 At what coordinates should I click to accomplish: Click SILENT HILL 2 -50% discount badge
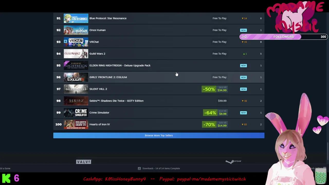click(x=209, y=89)
